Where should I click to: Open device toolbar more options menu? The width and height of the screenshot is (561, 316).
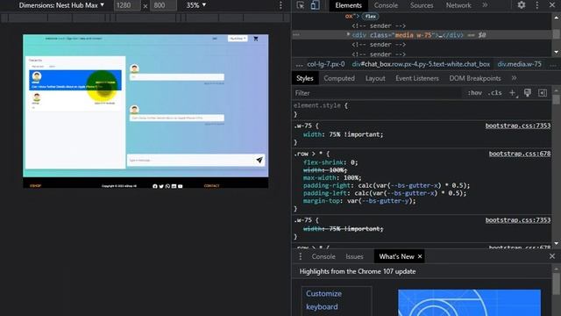(x=280, y=5)
